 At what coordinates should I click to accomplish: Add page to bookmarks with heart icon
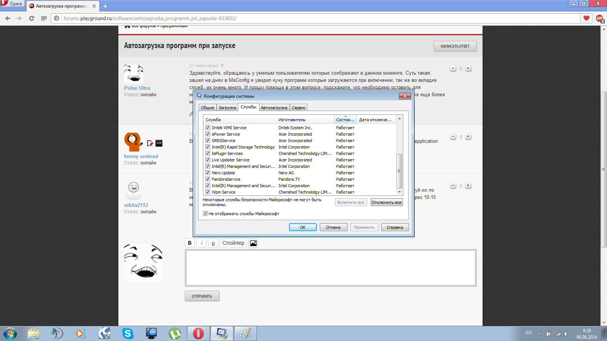[587, 18]
